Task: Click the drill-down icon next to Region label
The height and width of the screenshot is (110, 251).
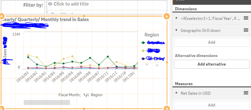Action: (86, 95)
